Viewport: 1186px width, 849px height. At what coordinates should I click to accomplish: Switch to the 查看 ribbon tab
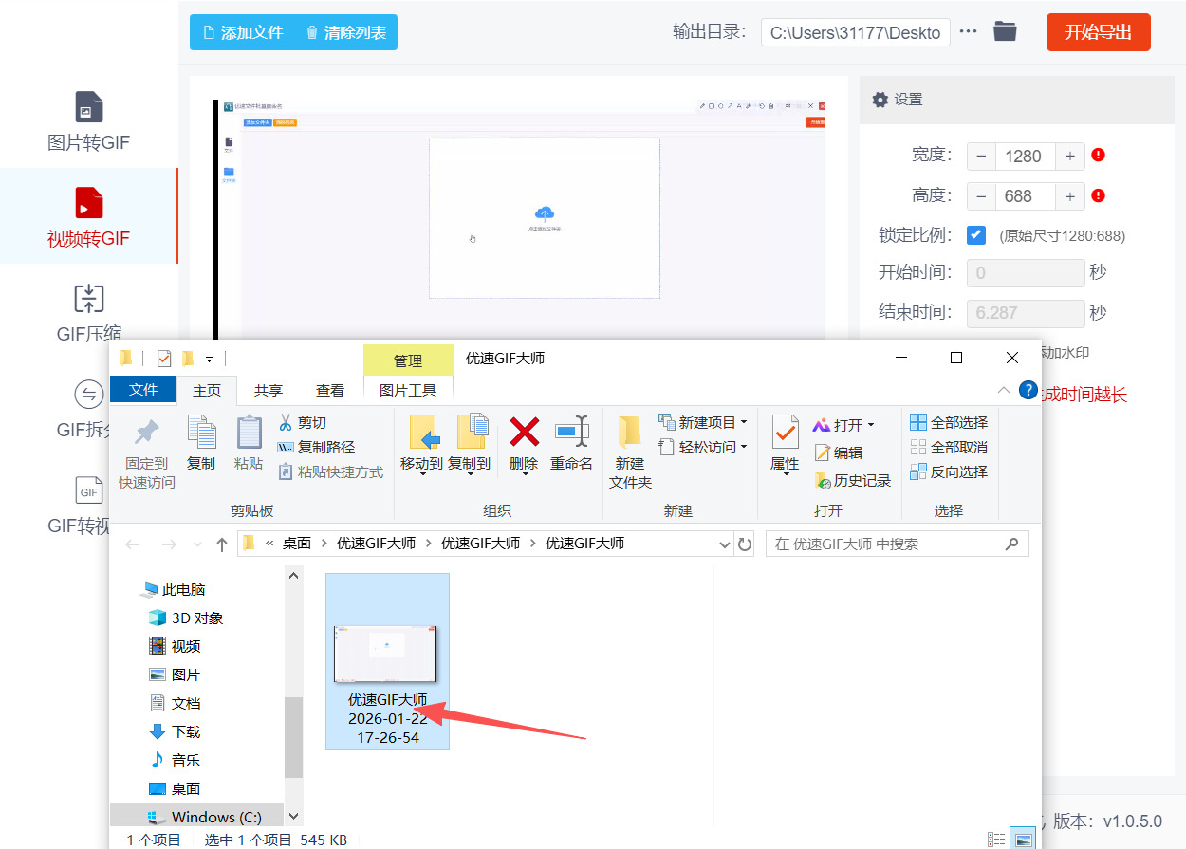click(329, 389)
